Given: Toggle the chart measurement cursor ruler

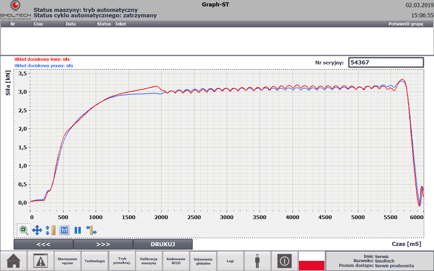Looking at the screenshot, I should point(91,230).
